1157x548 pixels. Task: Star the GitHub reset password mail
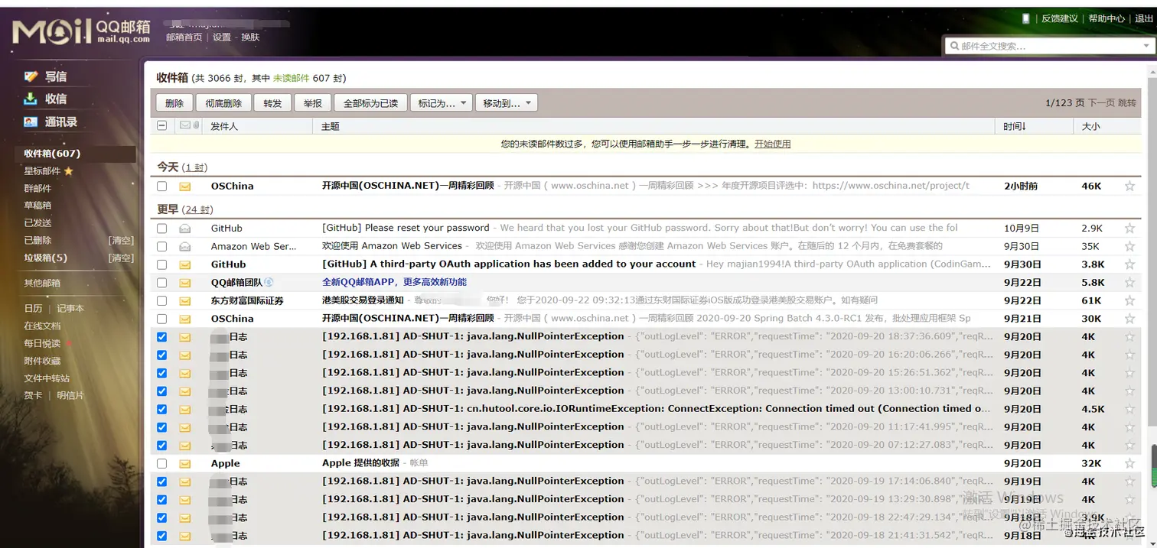coord(1129,228)
